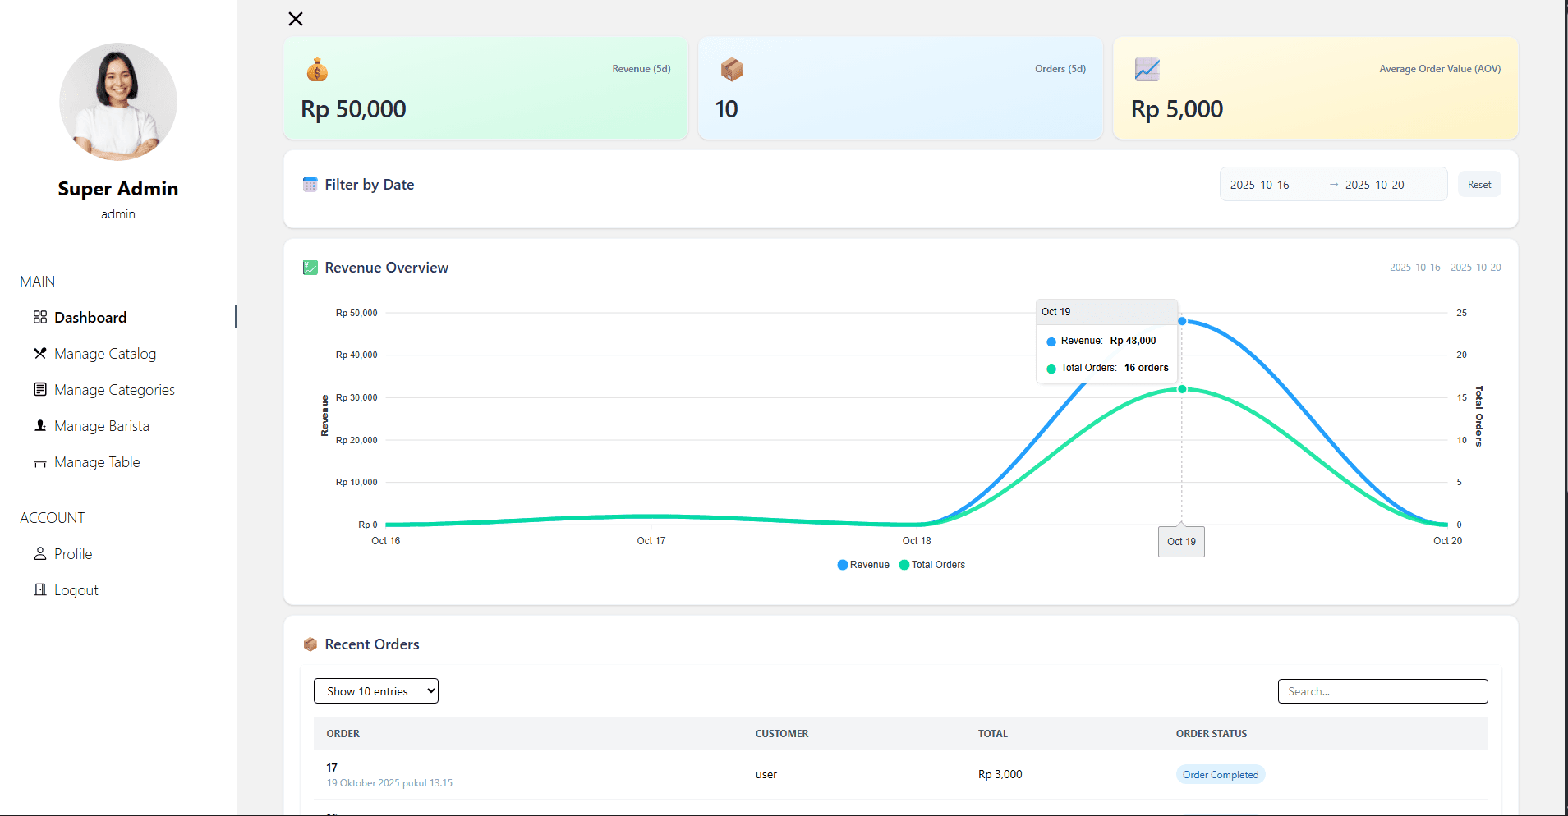Click the Manage Table icon

pos(39,463)
